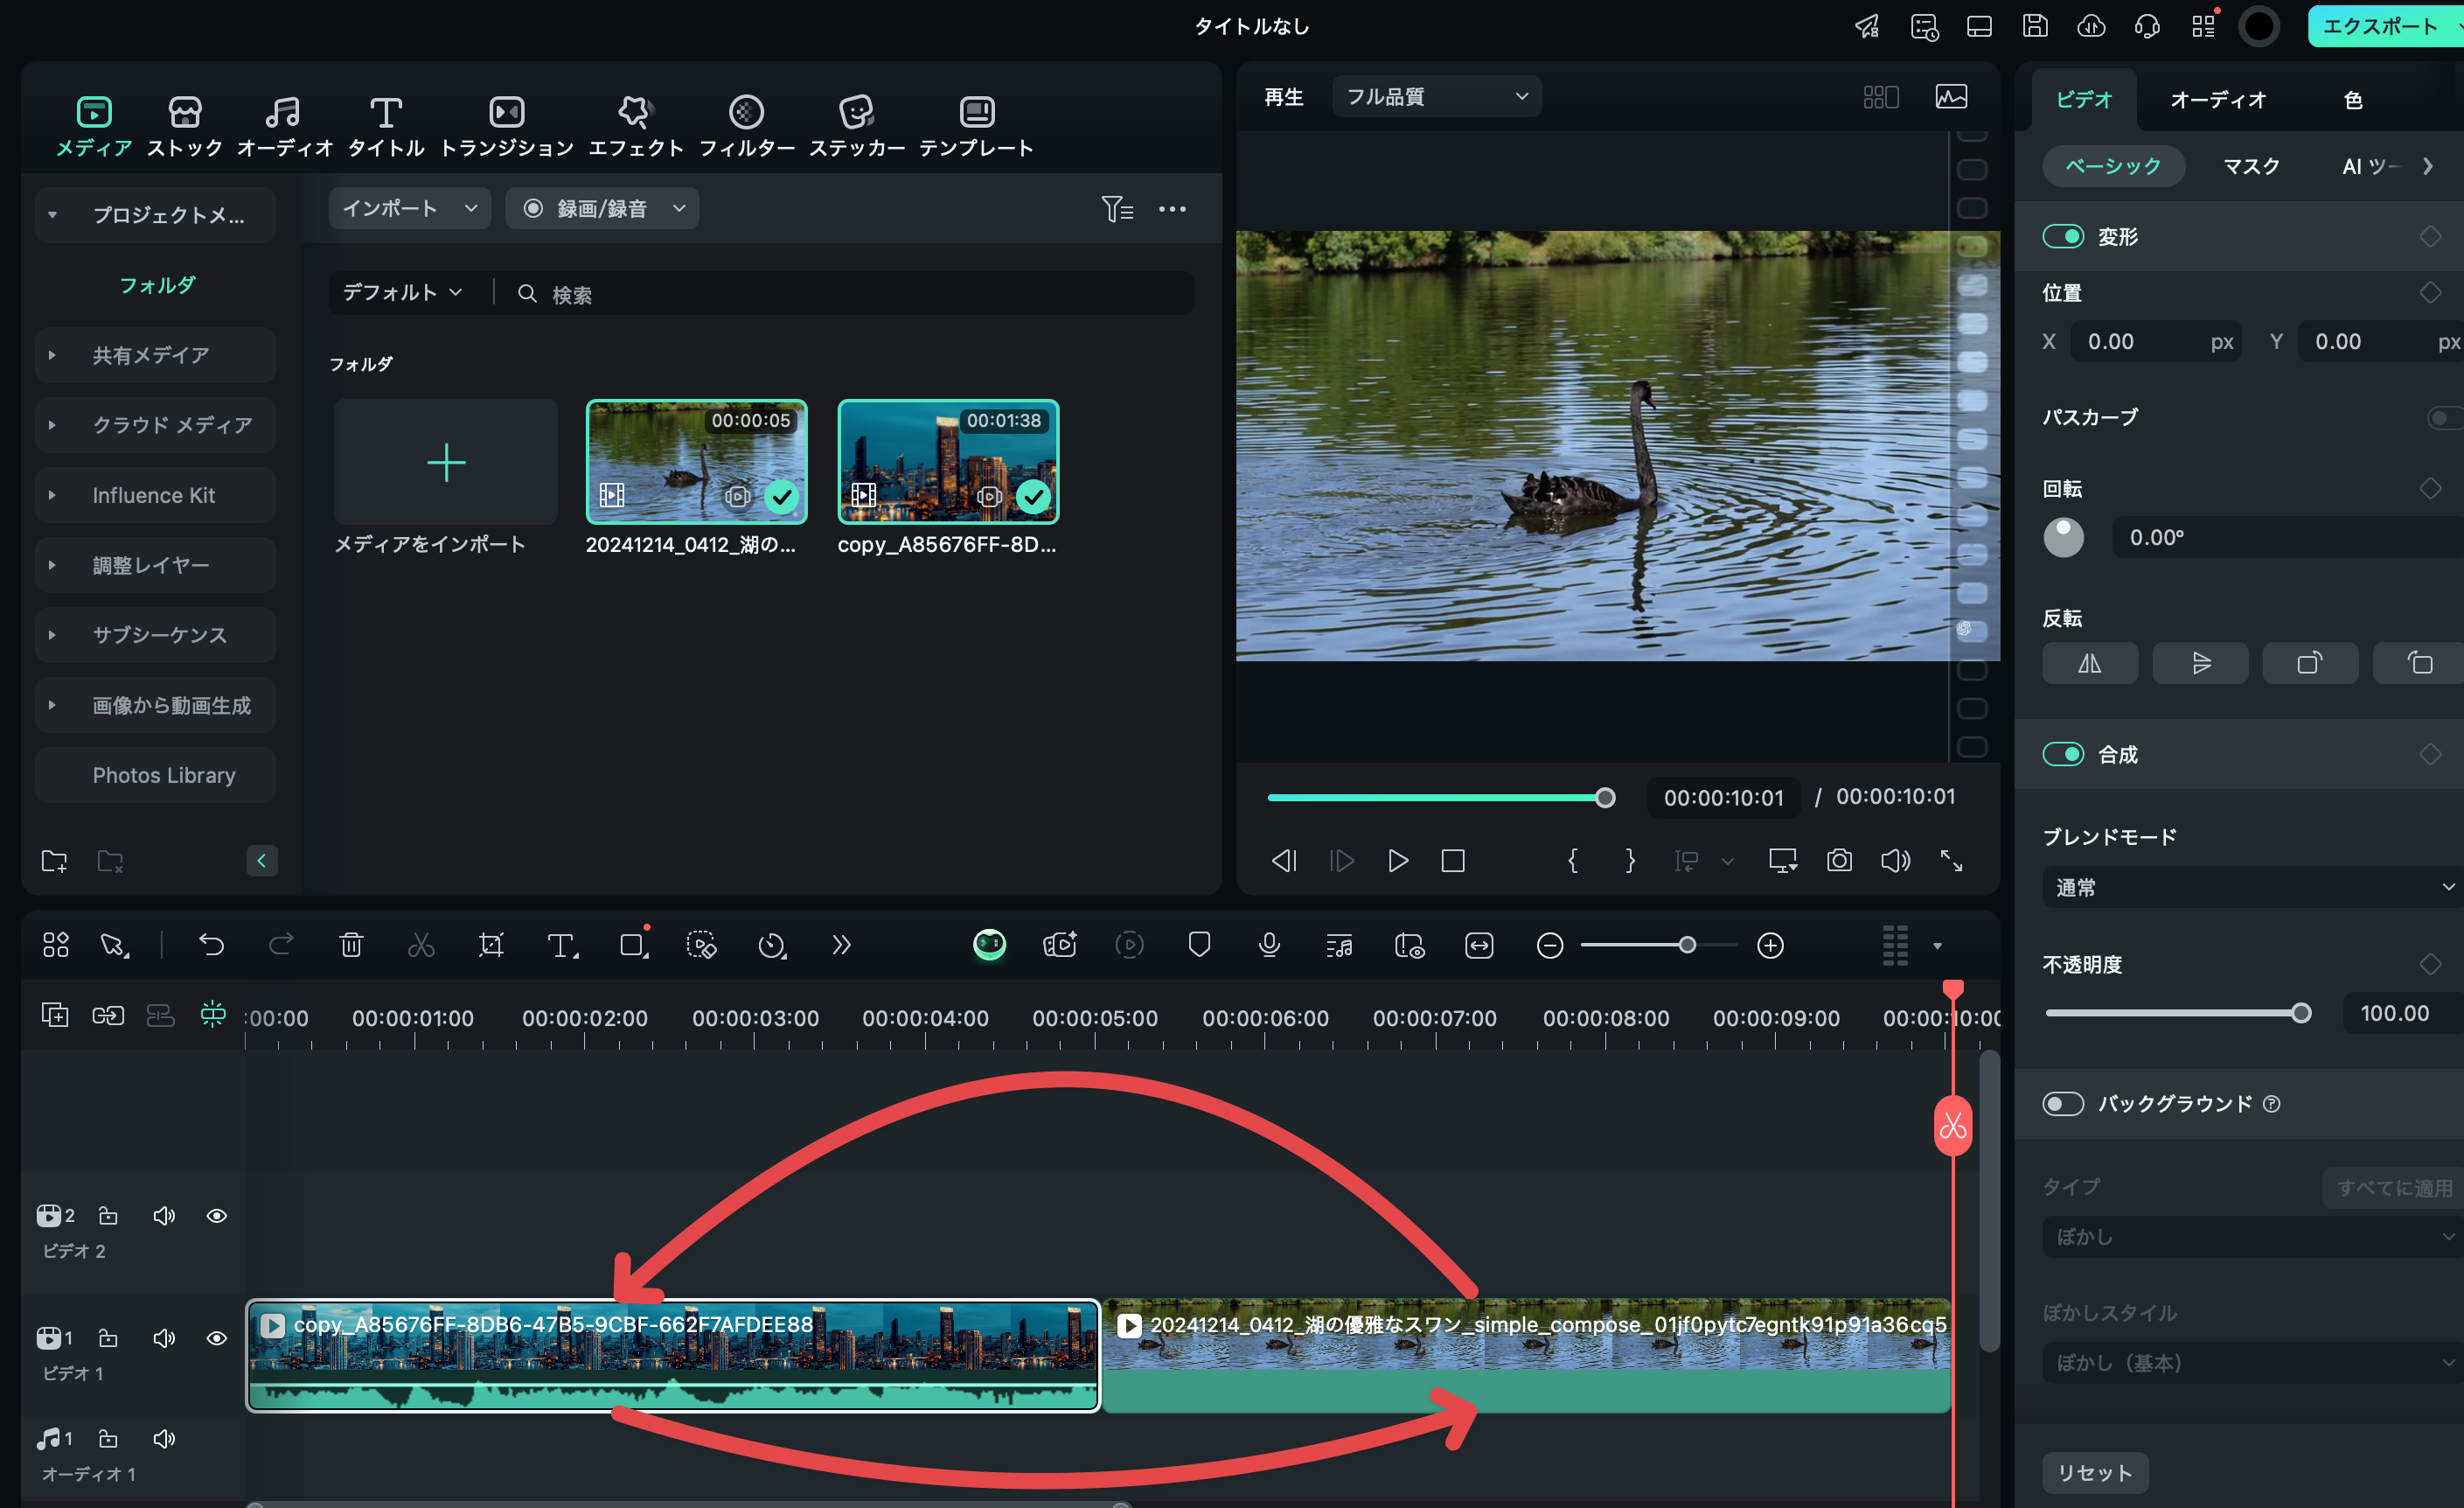Screen dimensions: 2464x1508
Task: Open the タイトル titles tab
Action: [x=386, y=126]
